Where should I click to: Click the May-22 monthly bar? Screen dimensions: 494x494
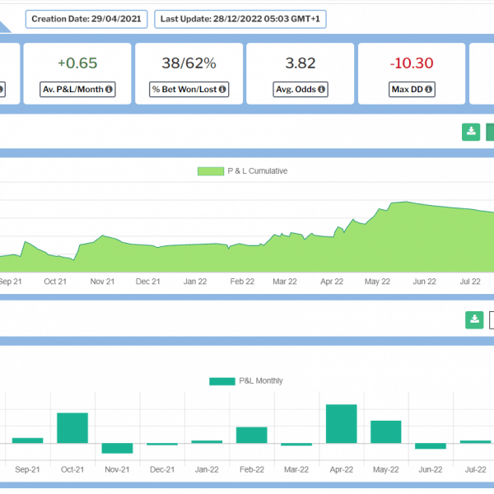tap(386, 432)
